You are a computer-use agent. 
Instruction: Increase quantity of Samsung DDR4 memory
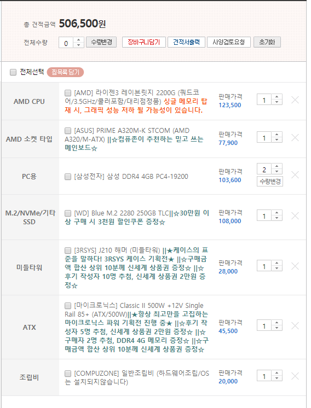277,166
